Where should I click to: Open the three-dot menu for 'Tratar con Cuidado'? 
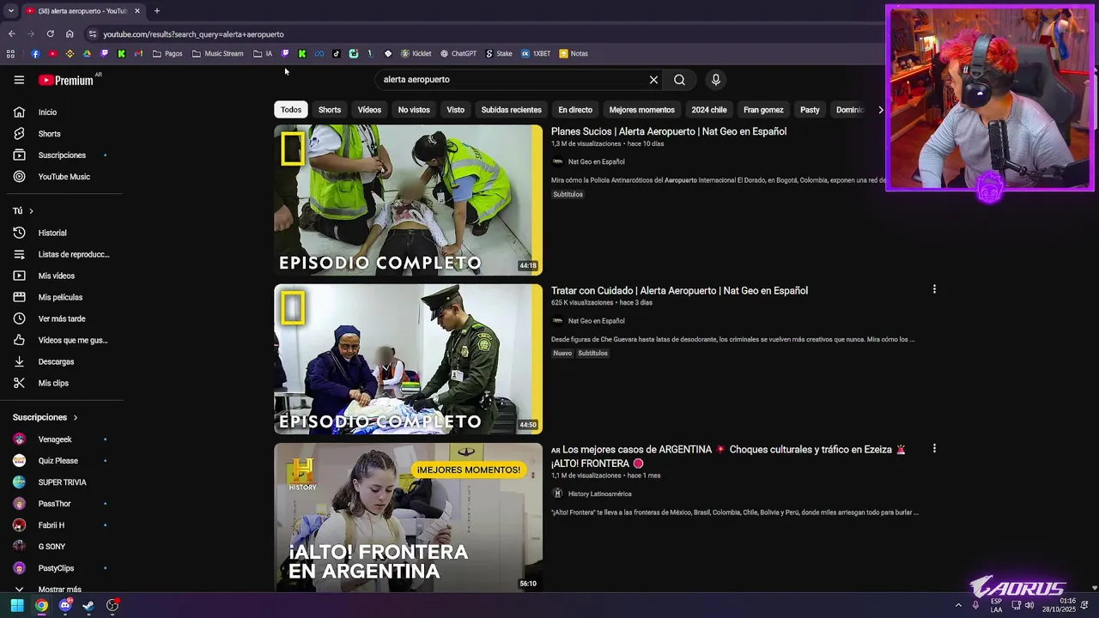pos(934,289)
